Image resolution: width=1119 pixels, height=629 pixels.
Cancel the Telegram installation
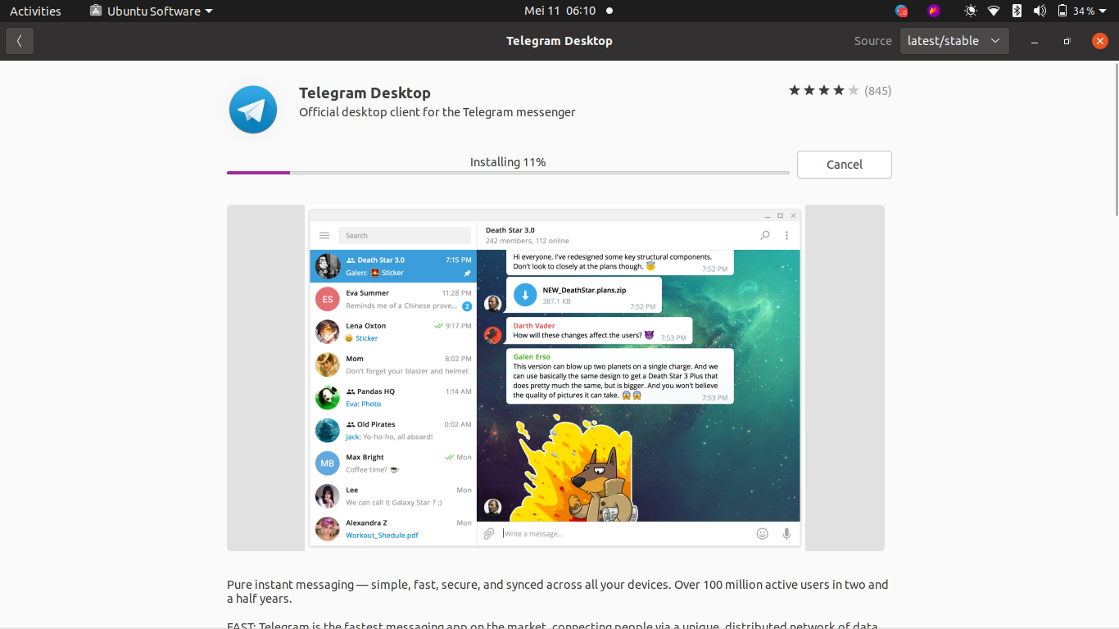(x=844, y=165)
